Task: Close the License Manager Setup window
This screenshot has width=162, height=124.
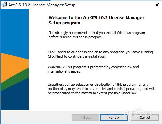Action: click(157, 5)
